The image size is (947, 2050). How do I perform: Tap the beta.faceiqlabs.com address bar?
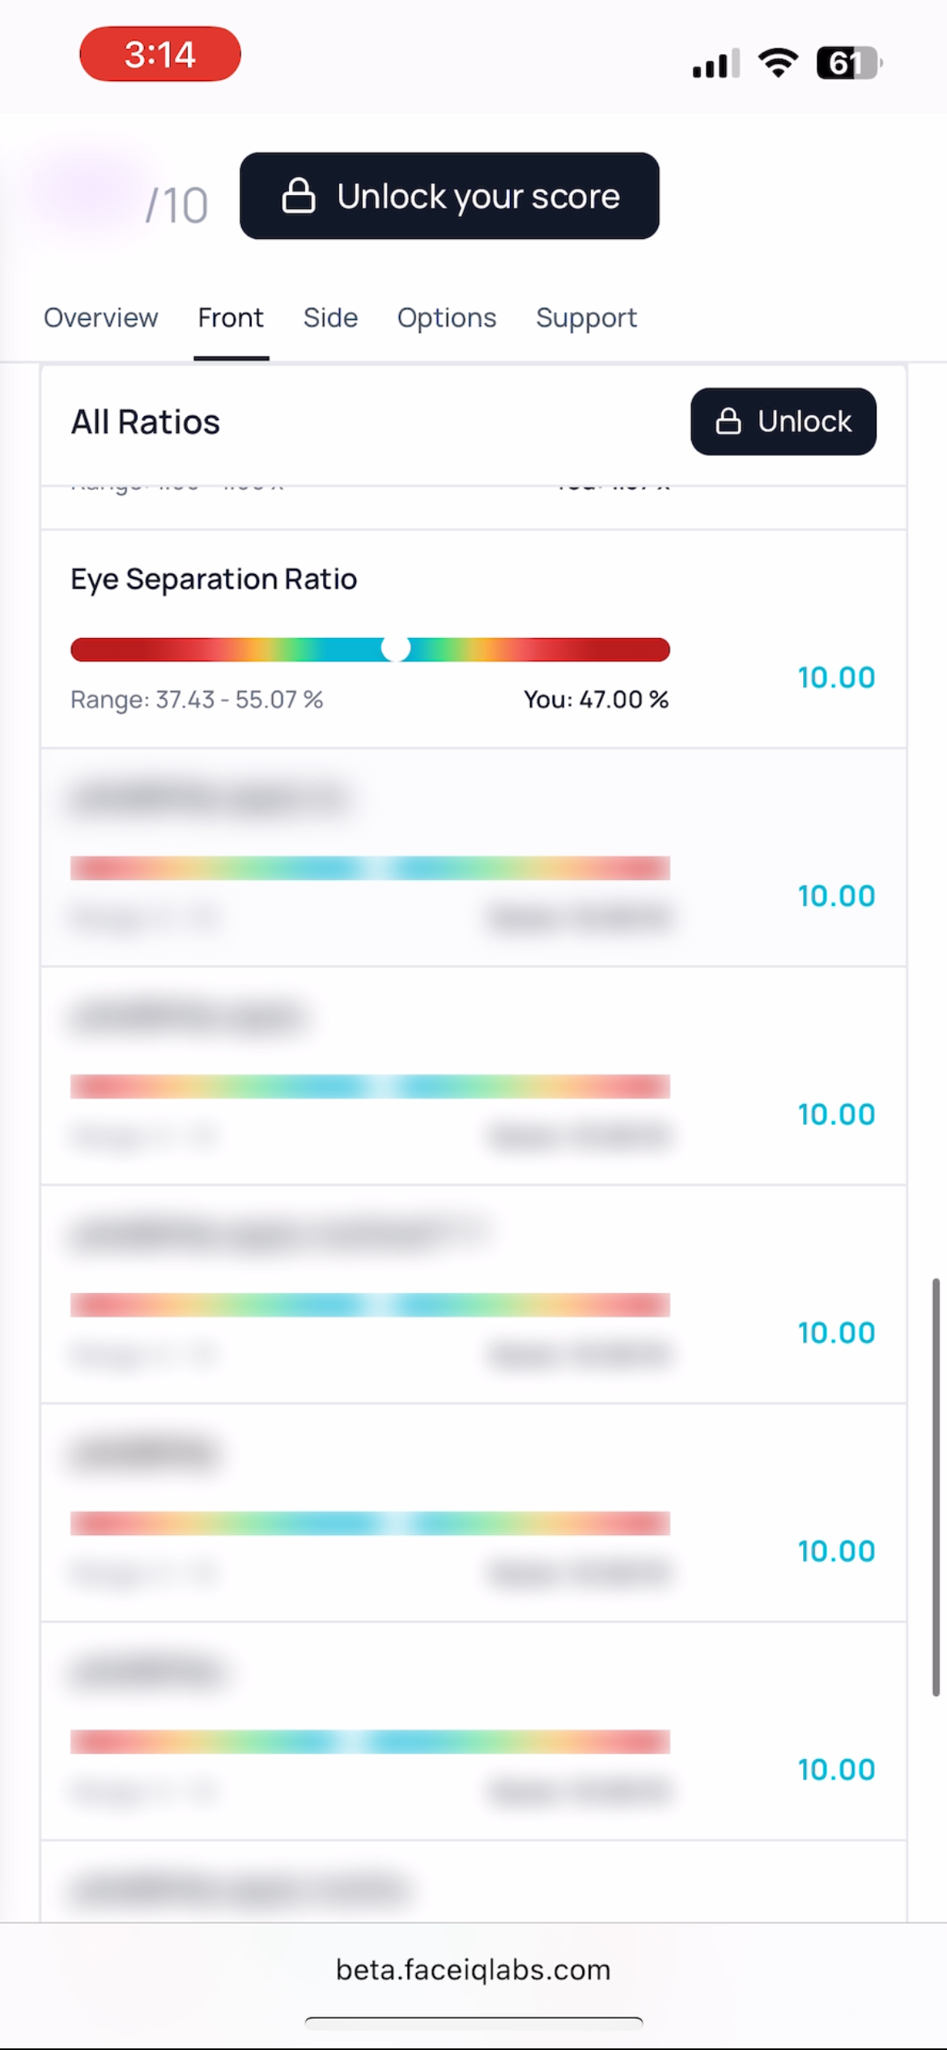(473, 1969)
